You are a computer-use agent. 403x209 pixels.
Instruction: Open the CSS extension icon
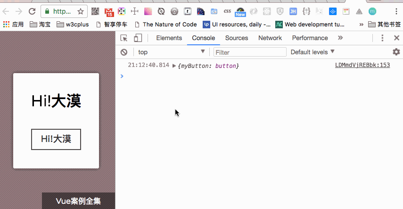pos(227,11)
